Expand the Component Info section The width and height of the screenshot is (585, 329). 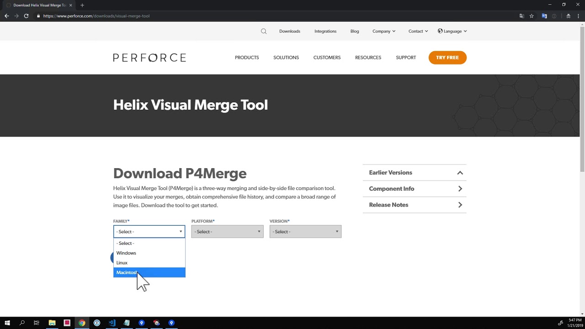coord(415,189)
